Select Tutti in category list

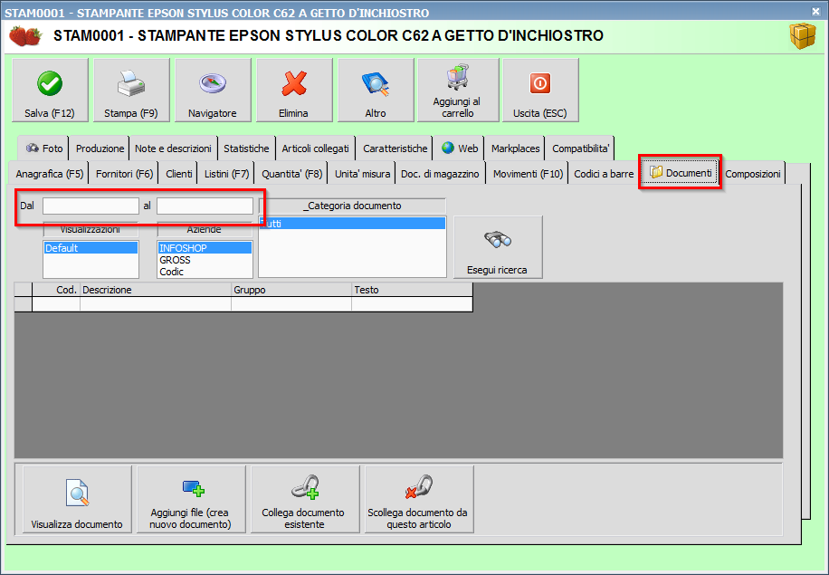coord(352,224)
